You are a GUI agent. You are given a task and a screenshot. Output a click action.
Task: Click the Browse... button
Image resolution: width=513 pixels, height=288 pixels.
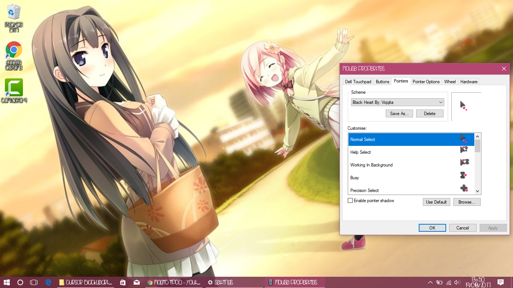467,202
